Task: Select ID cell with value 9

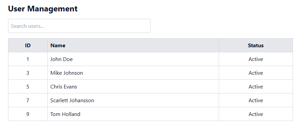Action: tap(28, 114)
